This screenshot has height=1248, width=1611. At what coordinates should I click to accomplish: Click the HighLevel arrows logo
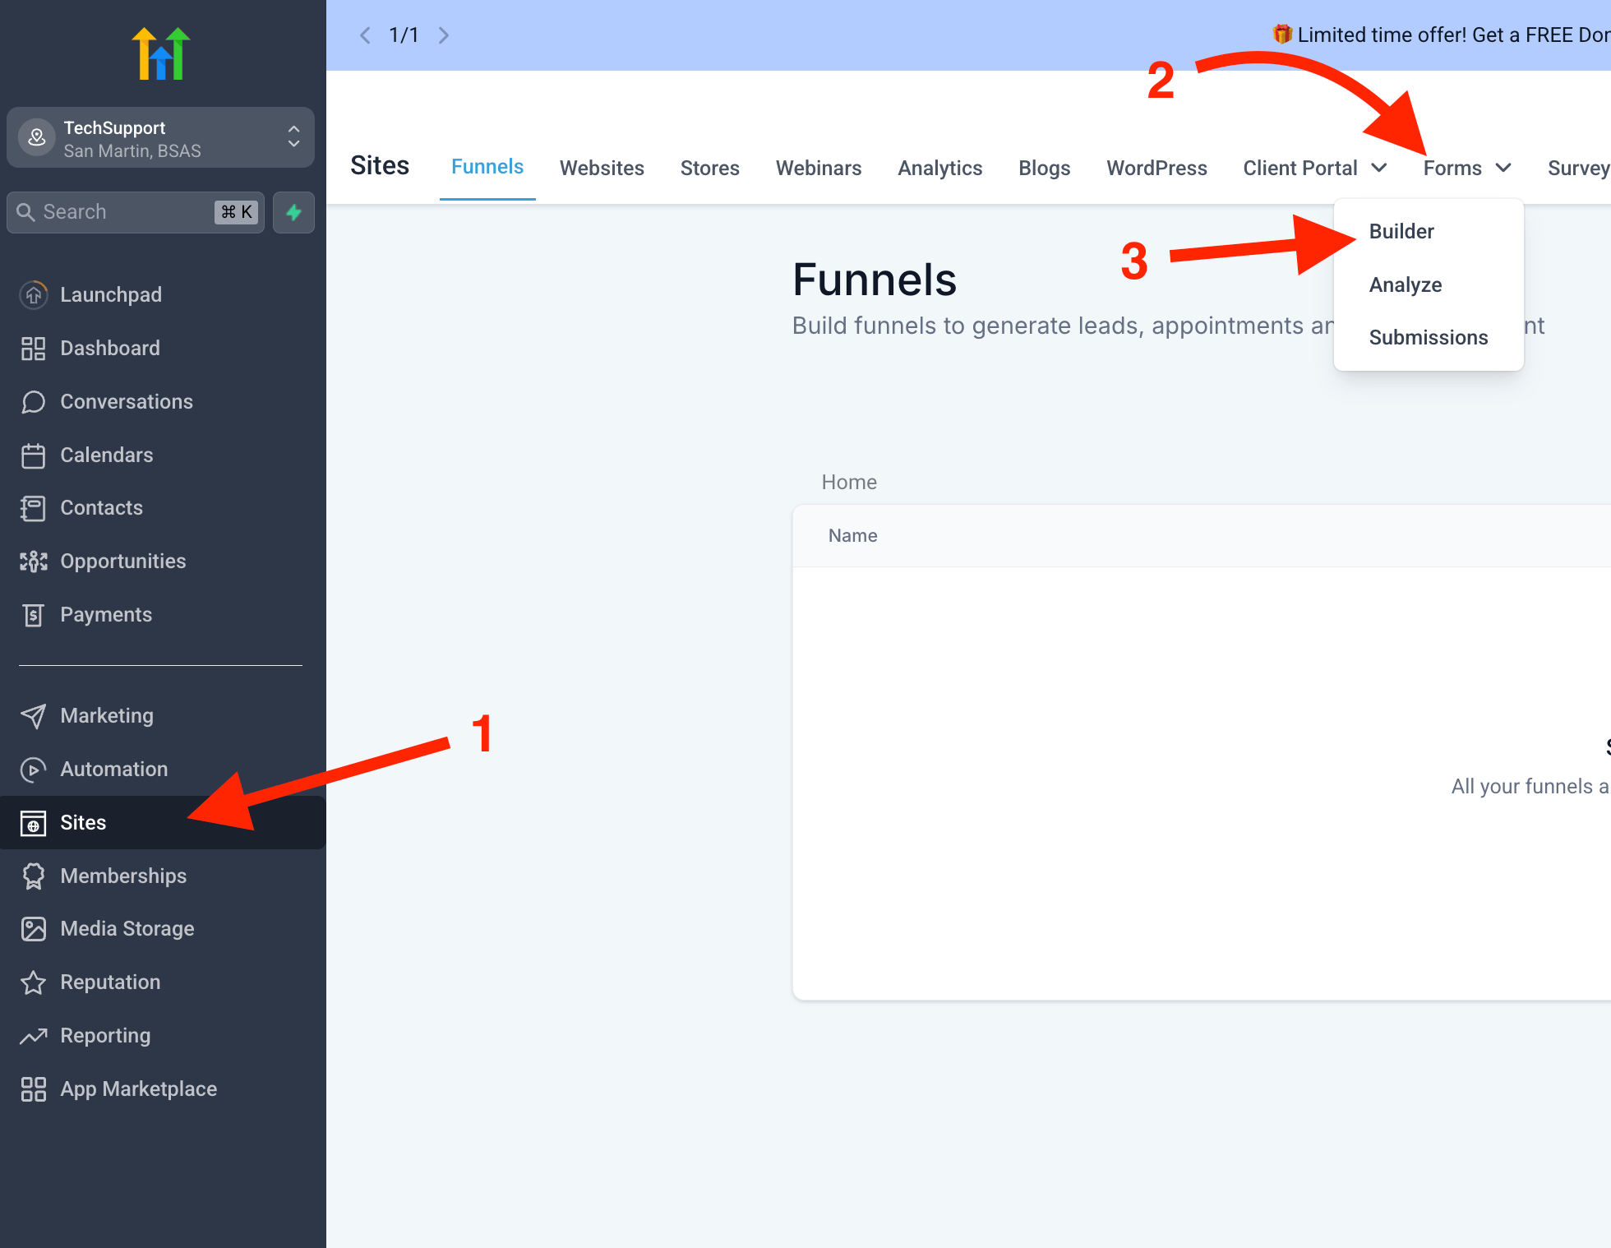click(x=161, y=54)
